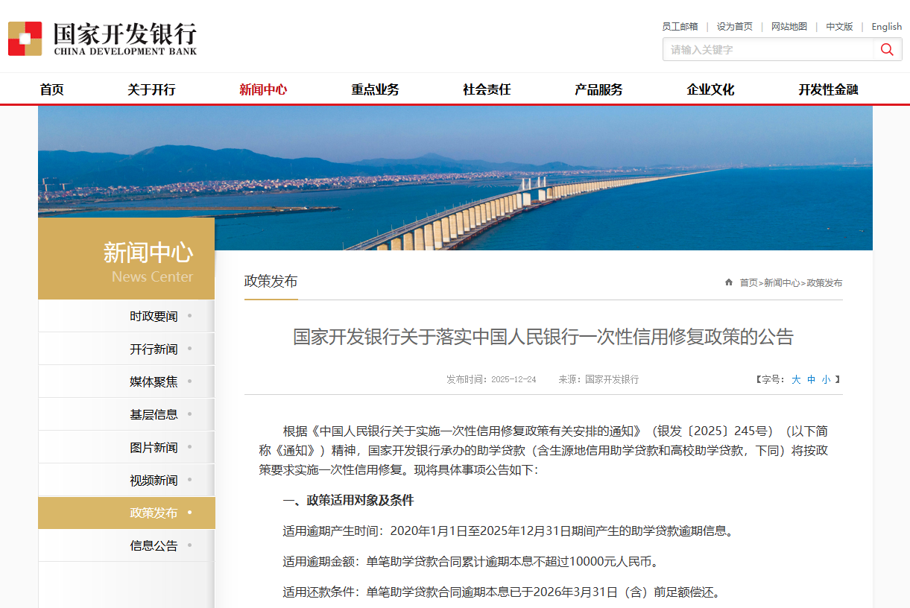Open the 员工邮箱 link
This screenshot has width=910, height=608.
pyautogui.click(x=680, y=26)
